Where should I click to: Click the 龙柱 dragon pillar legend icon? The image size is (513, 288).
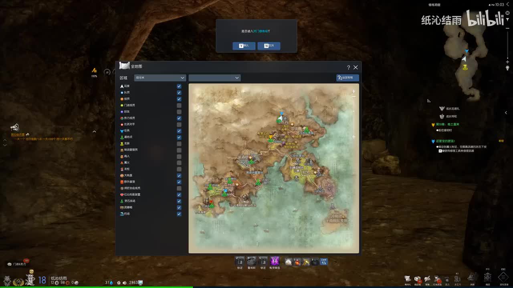pyautogui.click(x=122, y=169)
